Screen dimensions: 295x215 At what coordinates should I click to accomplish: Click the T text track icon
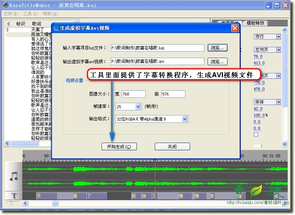pyautogui.click(x=14, y=196)
